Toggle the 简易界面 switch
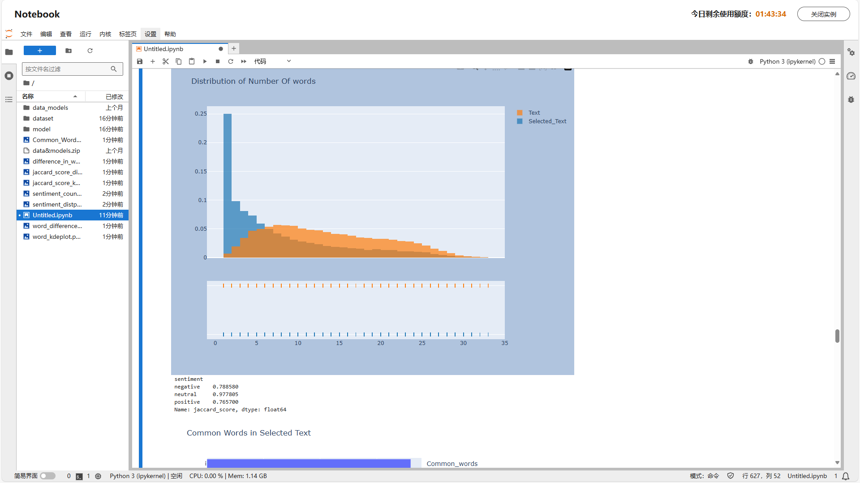 (x=47, y=476)
